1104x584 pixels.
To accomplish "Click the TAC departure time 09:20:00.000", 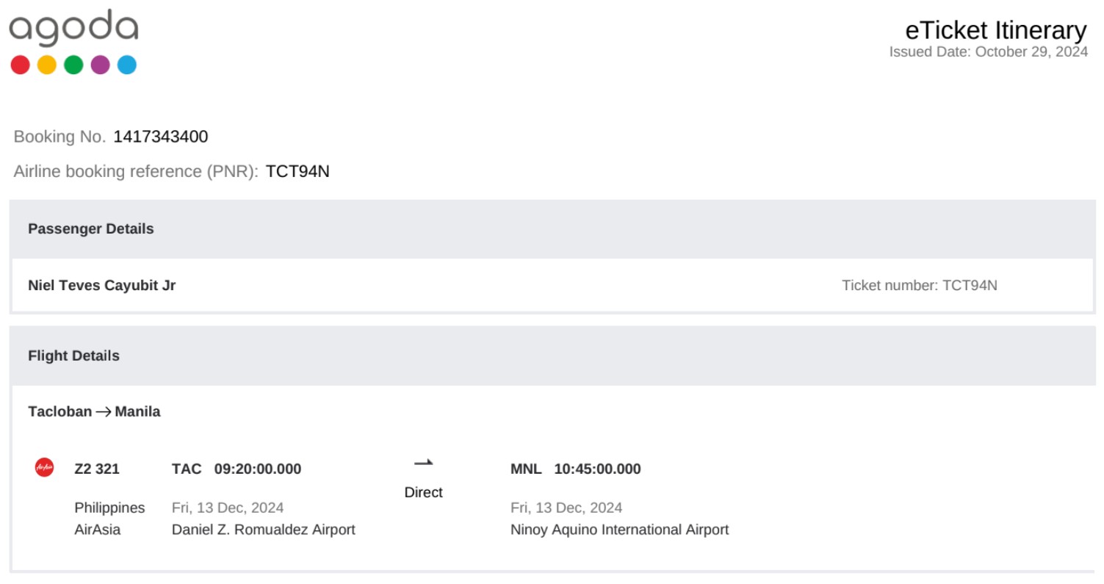I will tap(257, 469).
